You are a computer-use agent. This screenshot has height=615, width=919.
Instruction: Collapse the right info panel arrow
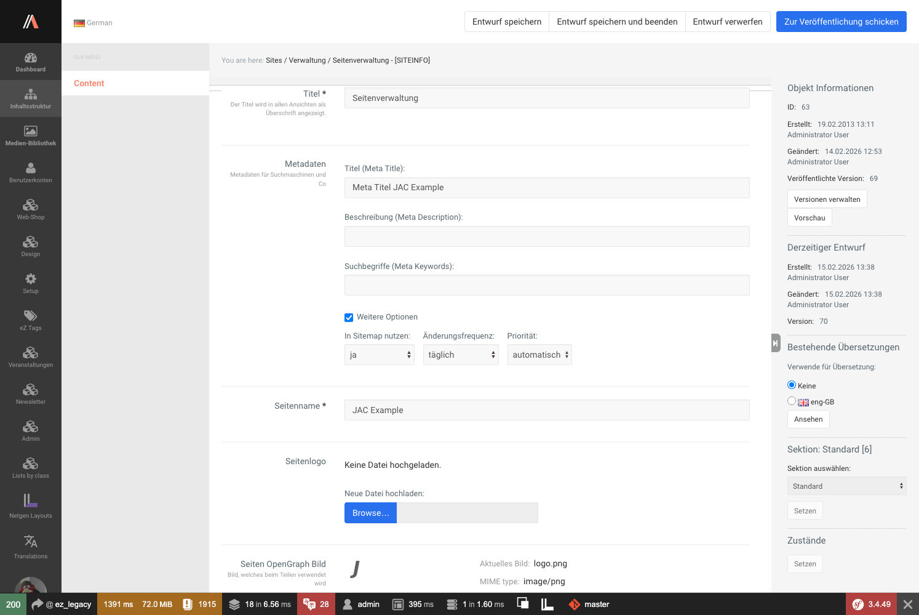[776, 343]
